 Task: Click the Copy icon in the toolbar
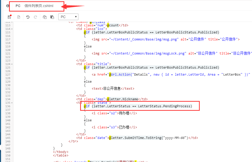pos(45,17)
